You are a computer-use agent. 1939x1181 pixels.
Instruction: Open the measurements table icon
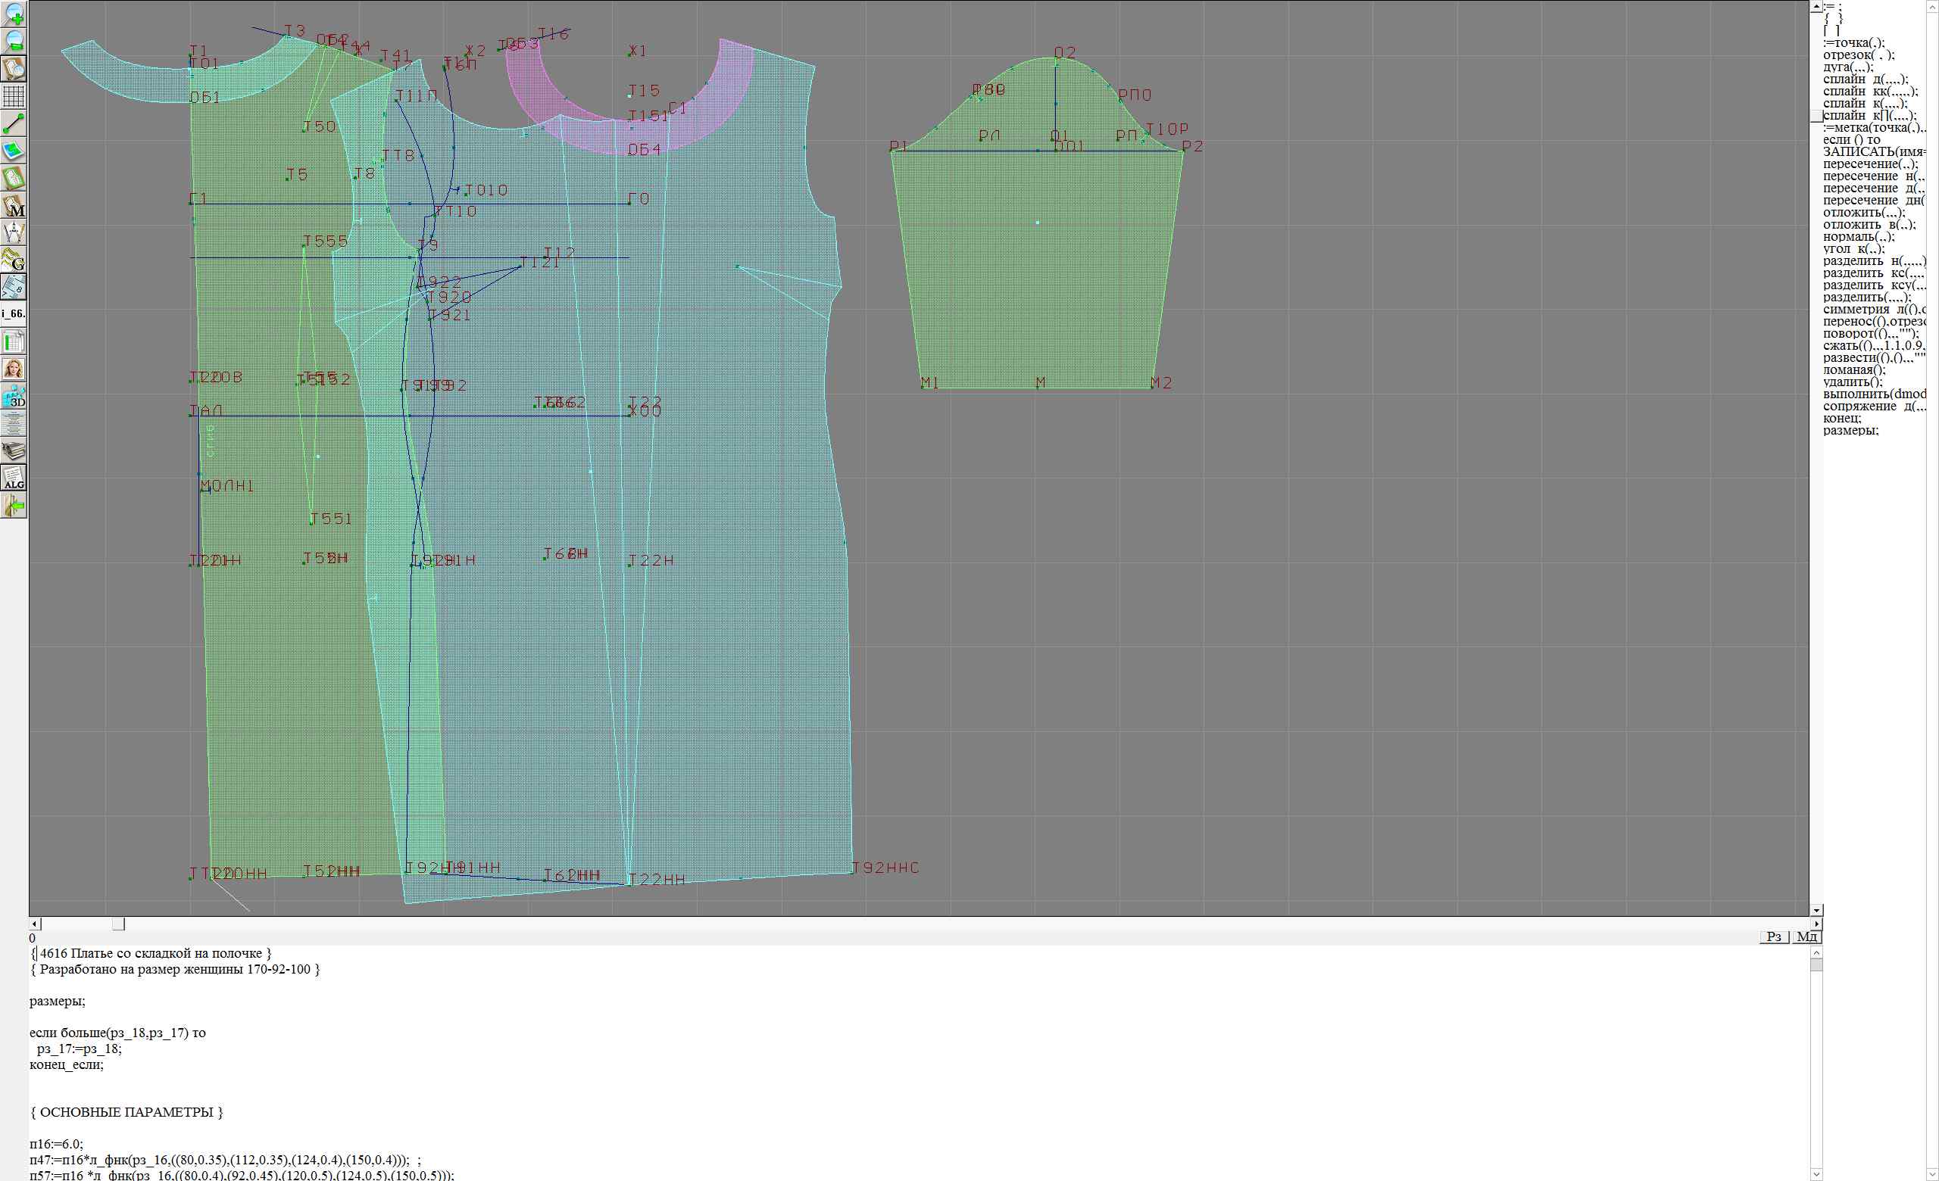coord(14,342)
